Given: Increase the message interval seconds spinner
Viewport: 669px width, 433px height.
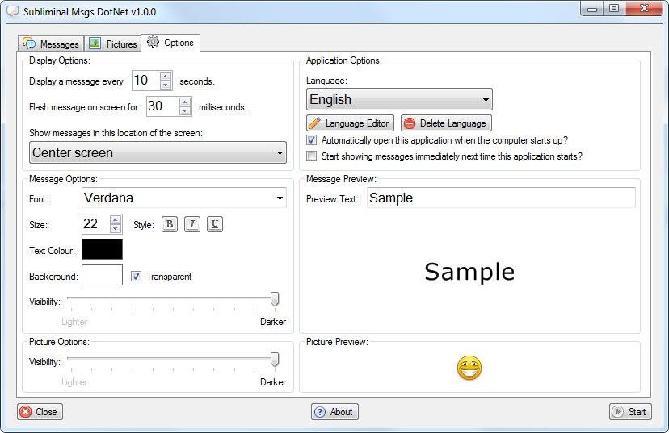Looking at the screenshot, I should click(x=166, y=77).
